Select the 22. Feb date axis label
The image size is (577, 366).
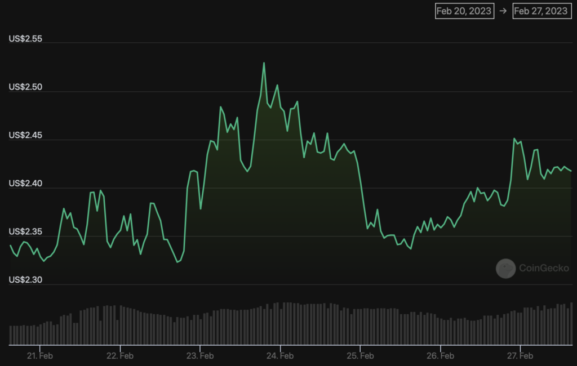(x=120, y=356)
